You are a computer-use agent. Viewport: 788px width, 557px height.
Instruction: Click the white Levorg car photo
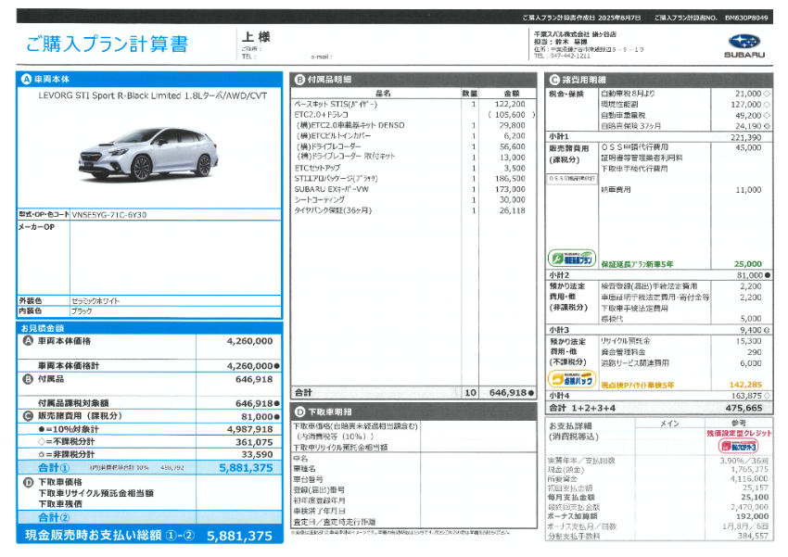point(148,154)
